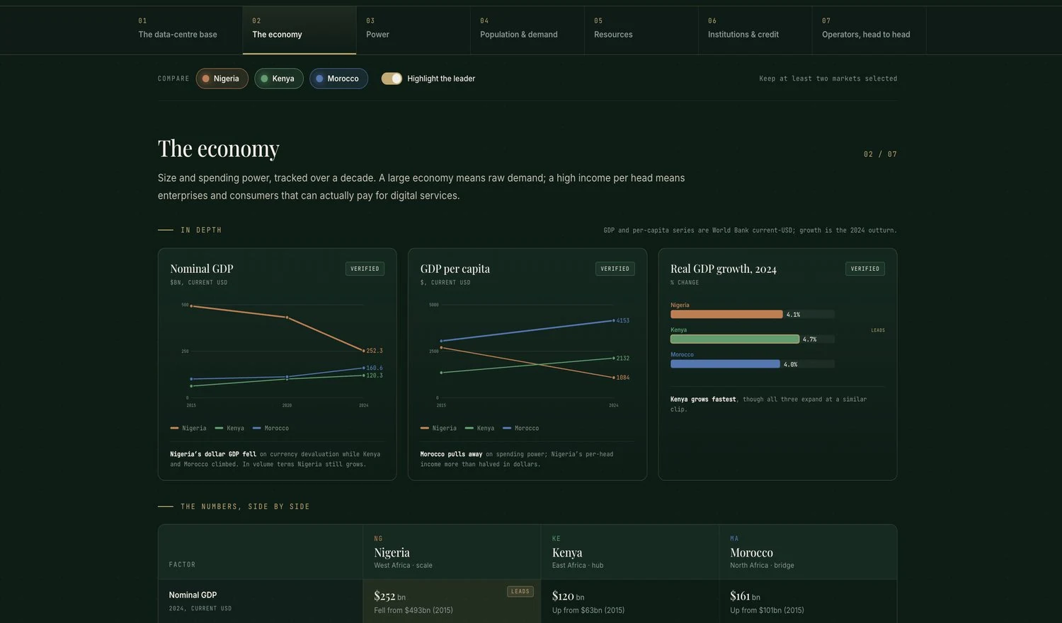Click Keep at least two markets selected note

coord(828,78)
